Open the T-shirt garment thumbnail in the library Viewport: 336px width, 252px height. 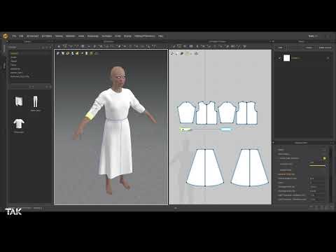pos(19,124)
